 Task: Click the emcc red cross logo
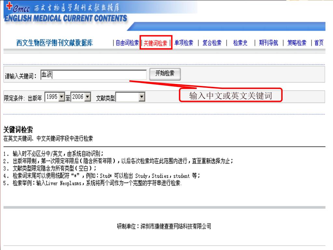pos(9,6)
